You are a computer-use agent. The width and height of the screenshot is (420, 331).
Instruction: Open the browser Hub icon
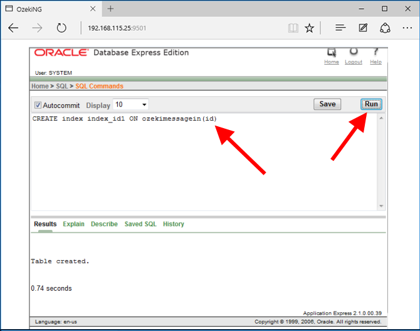pos(340,28)
